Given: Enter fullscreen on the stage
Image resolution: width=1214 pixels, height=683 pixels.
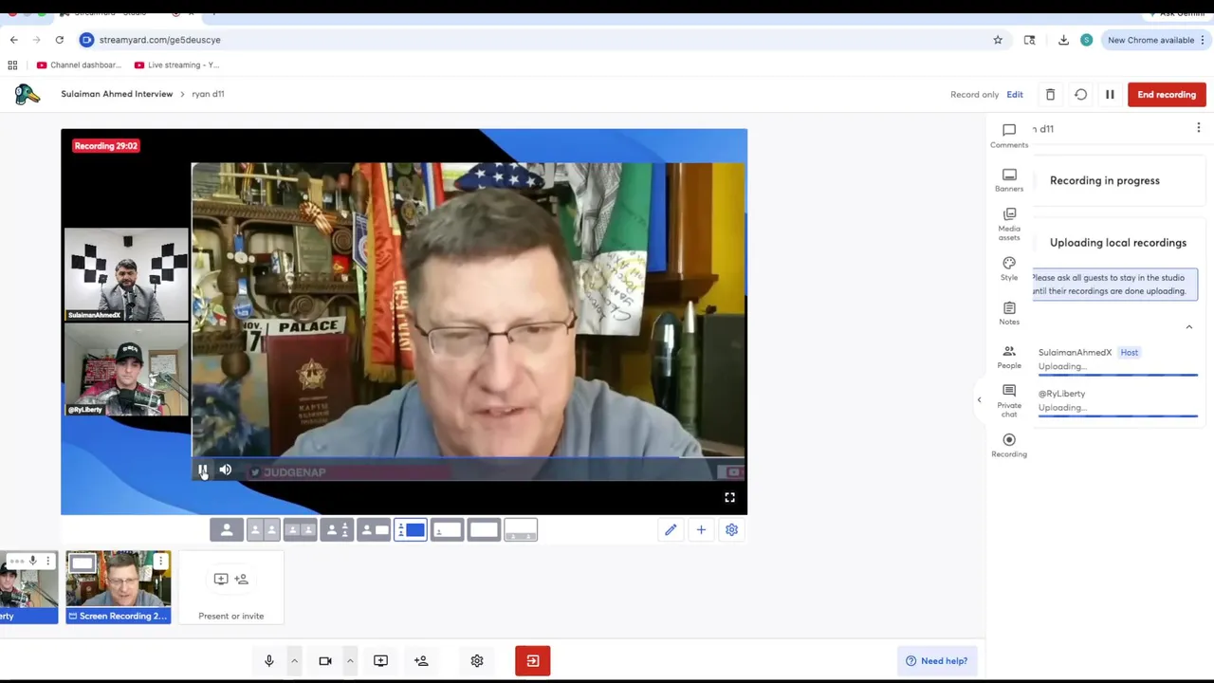Looking at the screenshot, I should point(730,497).
